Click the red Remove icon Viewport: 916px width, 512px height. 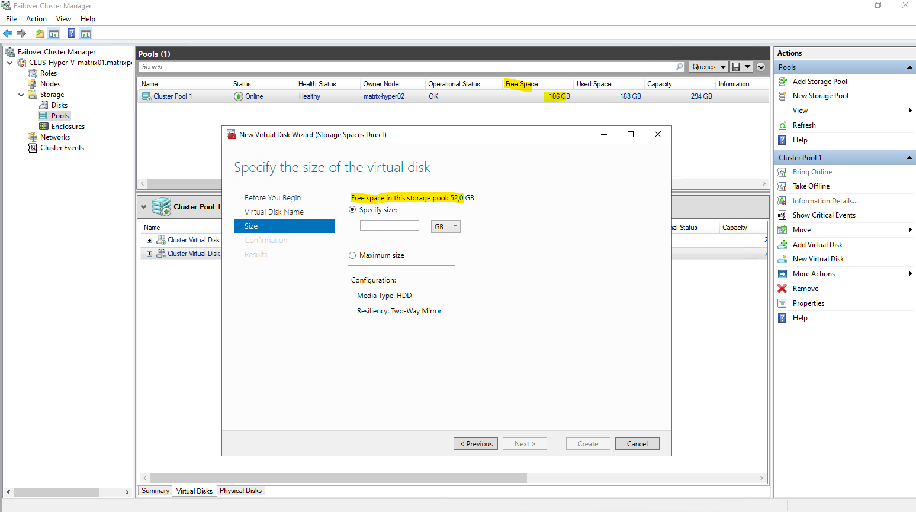pos(782,289)
